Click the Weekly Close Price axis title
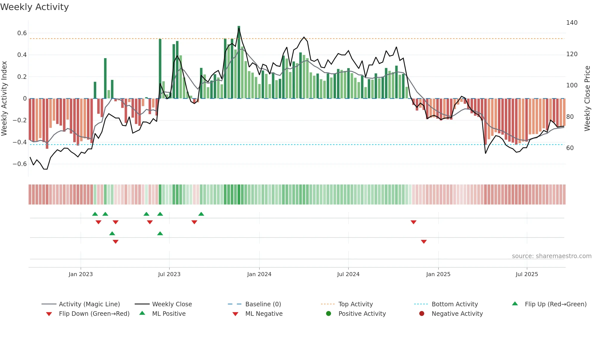 pos(587,98)
